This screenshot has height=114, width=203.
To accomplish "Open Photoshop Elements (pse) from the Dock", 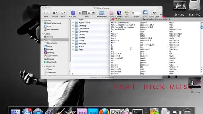I will [93, 111].
